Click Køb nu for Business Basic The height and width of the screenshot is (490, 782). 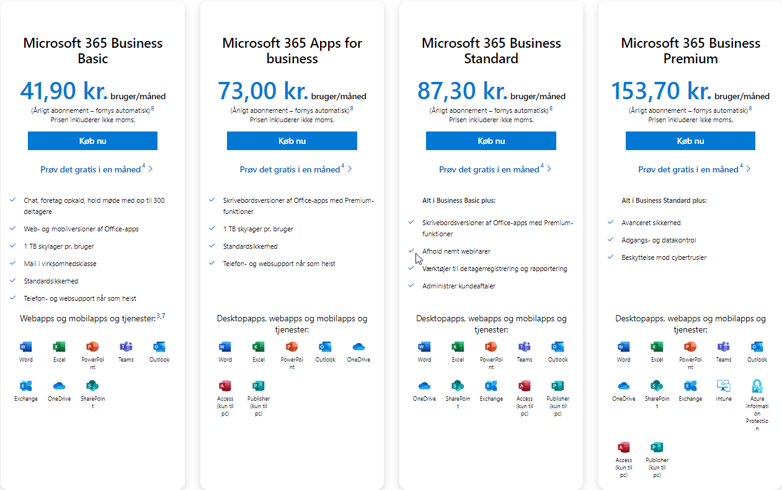[x=92, y=141]
